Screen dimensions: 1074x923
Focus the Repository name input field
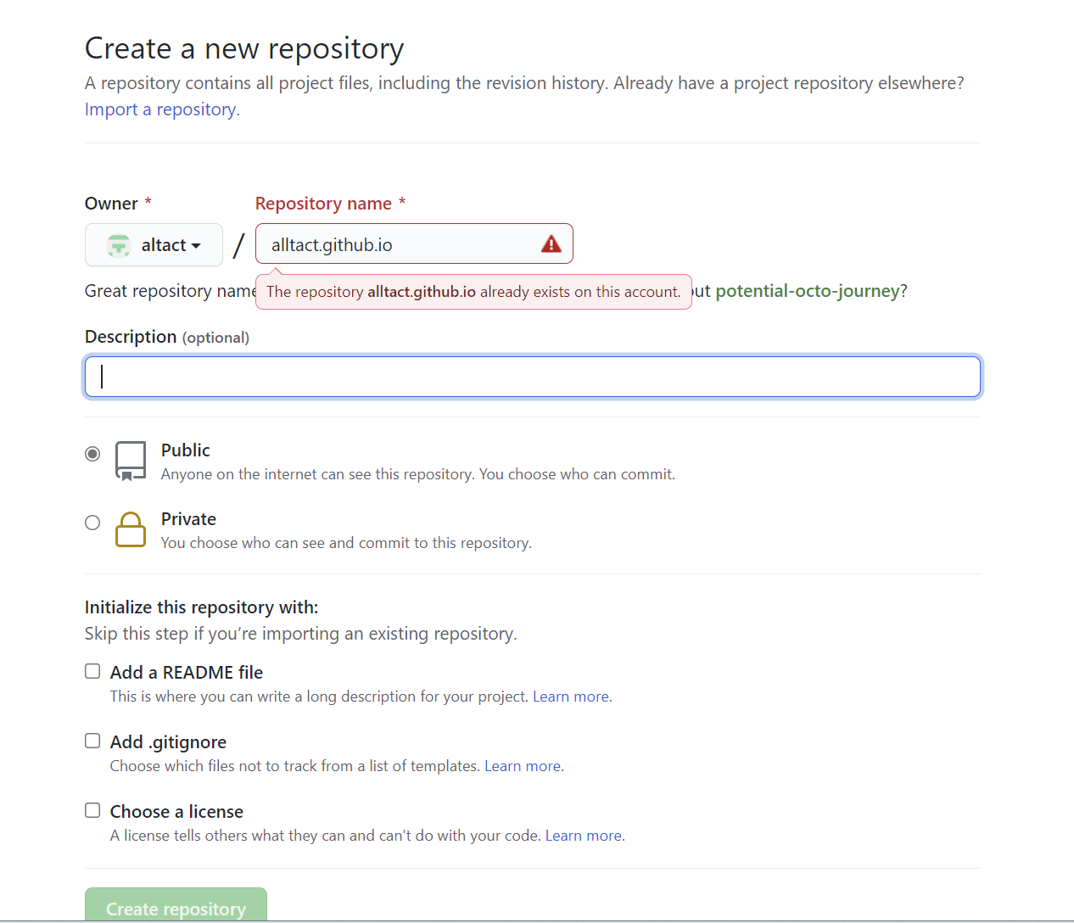point(414,244)
